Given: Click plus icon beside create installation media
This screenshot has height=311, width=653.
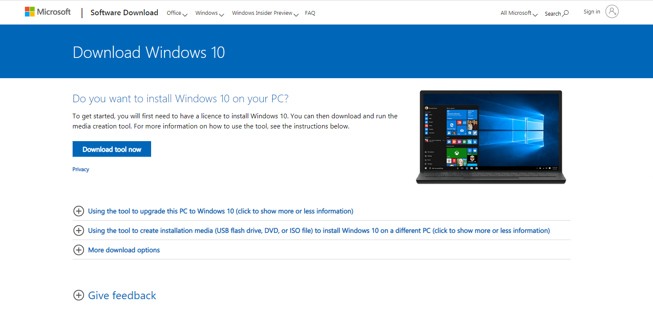Looking at the screenshot, I should pos(79,231).
